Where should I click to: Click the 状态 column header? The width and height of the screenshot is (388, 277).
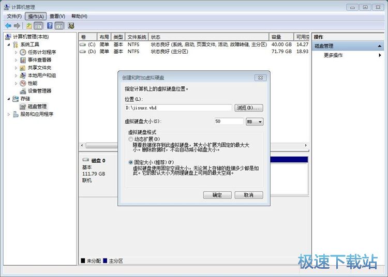[208, 37]
